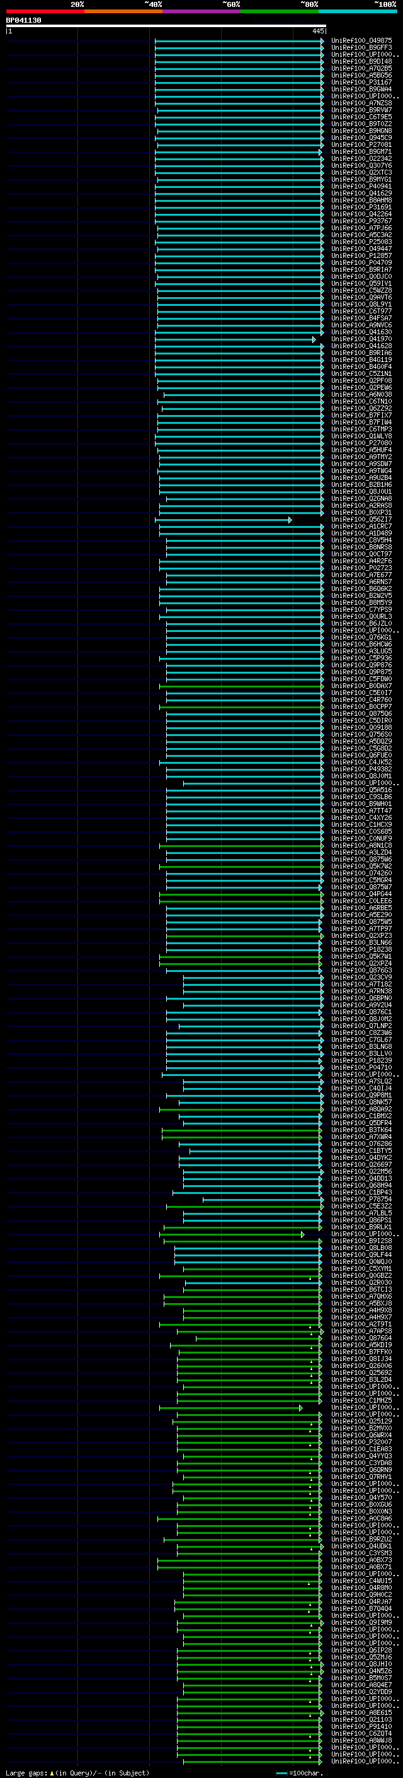
Task: Click the UniRef100_P04709 label
Action: point(361,263)
